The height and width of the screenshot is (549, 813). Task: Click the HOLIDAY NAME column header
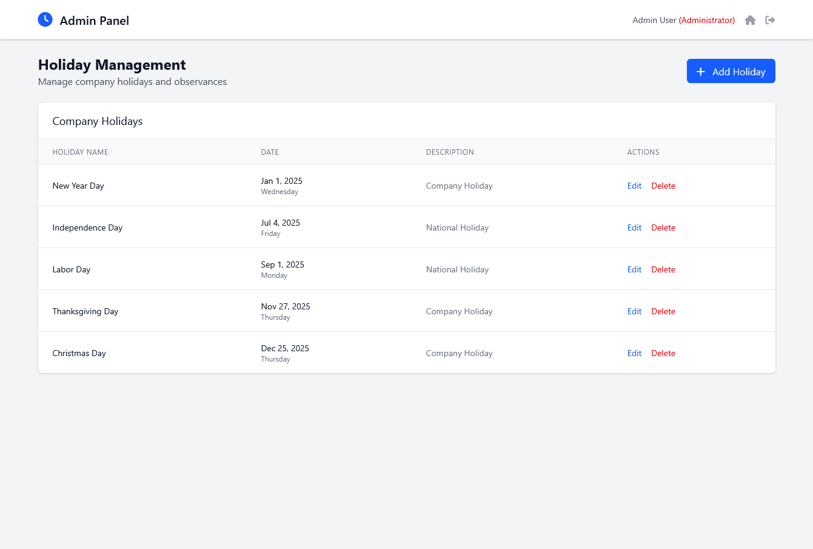tap(80, 152)
